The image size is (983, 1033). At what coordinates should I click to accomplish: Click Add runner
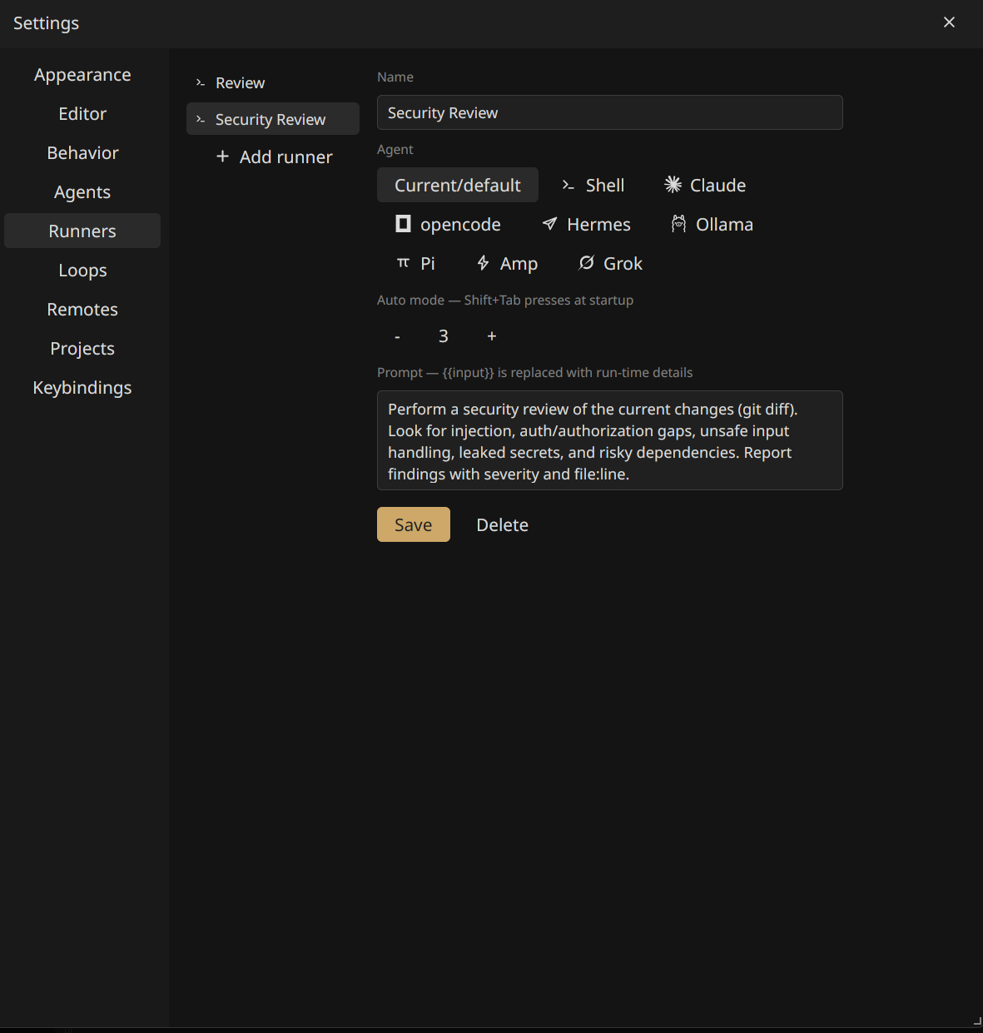[x=273, y=156]
